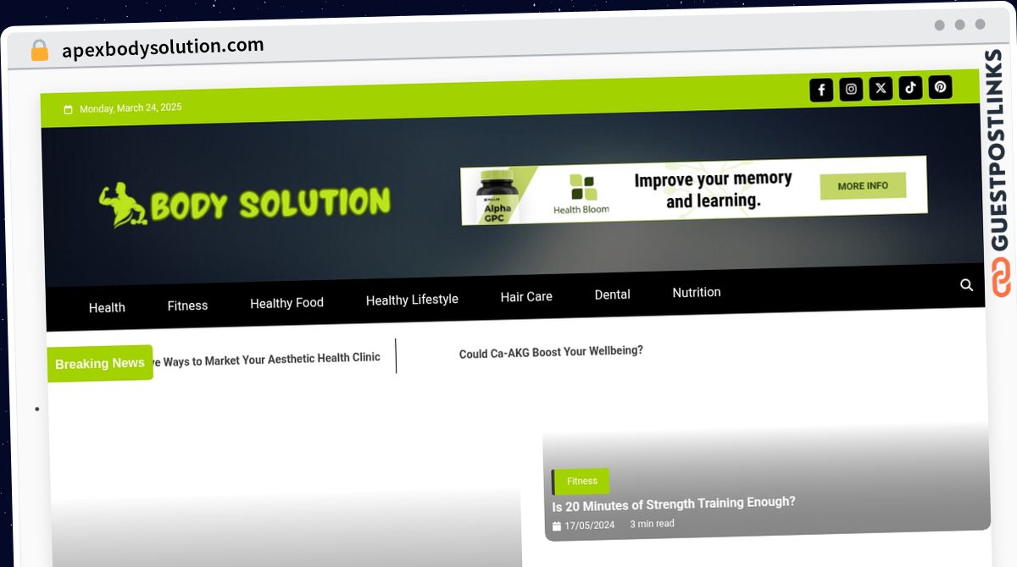This screenshot has width=1017, height=567.
Task: Open the TikTok social icon
Action: 910,87
